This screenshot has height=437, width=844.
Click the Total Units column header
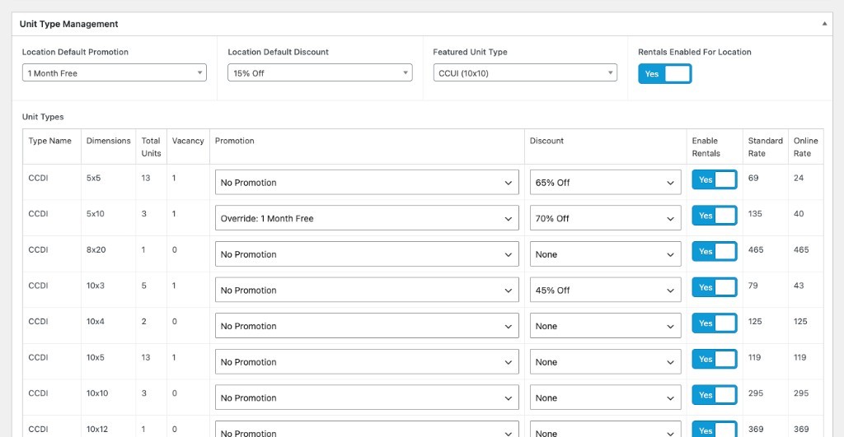pyautogui.click(x=152, y=146)
